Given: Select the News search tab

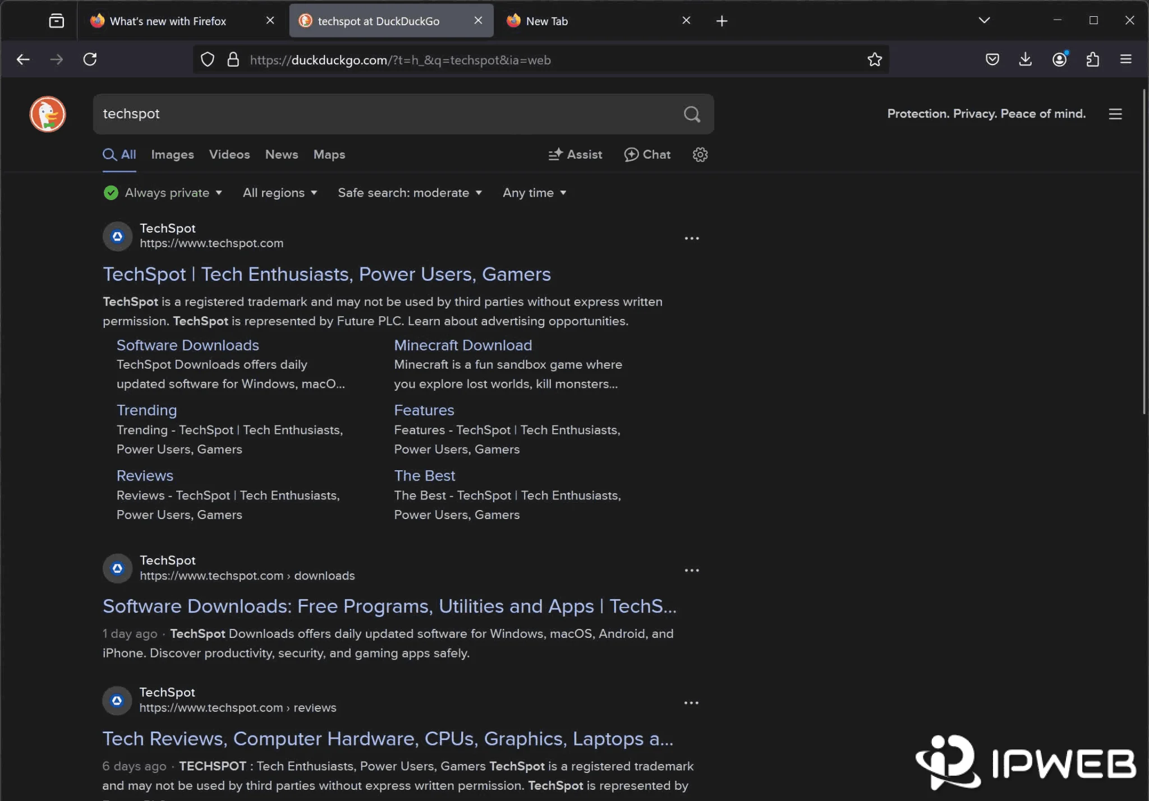Looking at the screenshot, I should pos(282,155).
